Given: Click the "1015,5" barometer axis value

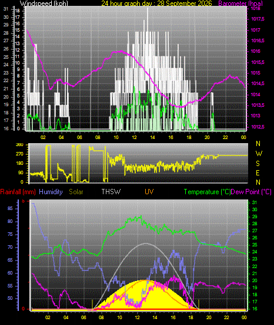Looking at the screenshot, I should 258,62.
